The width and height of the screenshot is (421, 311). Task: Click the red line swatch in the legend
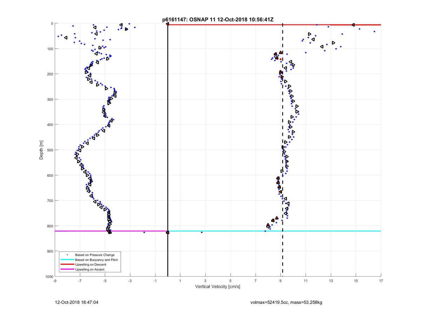tap(67, 264)
